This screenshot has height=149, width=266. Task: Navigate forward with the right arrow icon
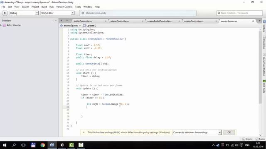(67, 21)
